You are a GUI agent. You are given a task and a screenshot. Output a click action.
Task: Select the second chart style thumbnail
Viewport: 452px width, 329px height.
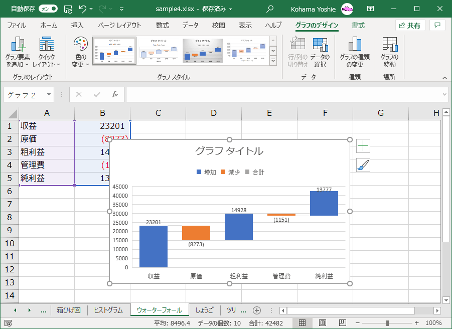(x=158, y=51)
